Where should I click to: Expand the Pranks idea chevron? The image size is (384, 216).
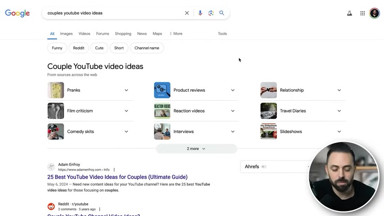click(126, 90)
